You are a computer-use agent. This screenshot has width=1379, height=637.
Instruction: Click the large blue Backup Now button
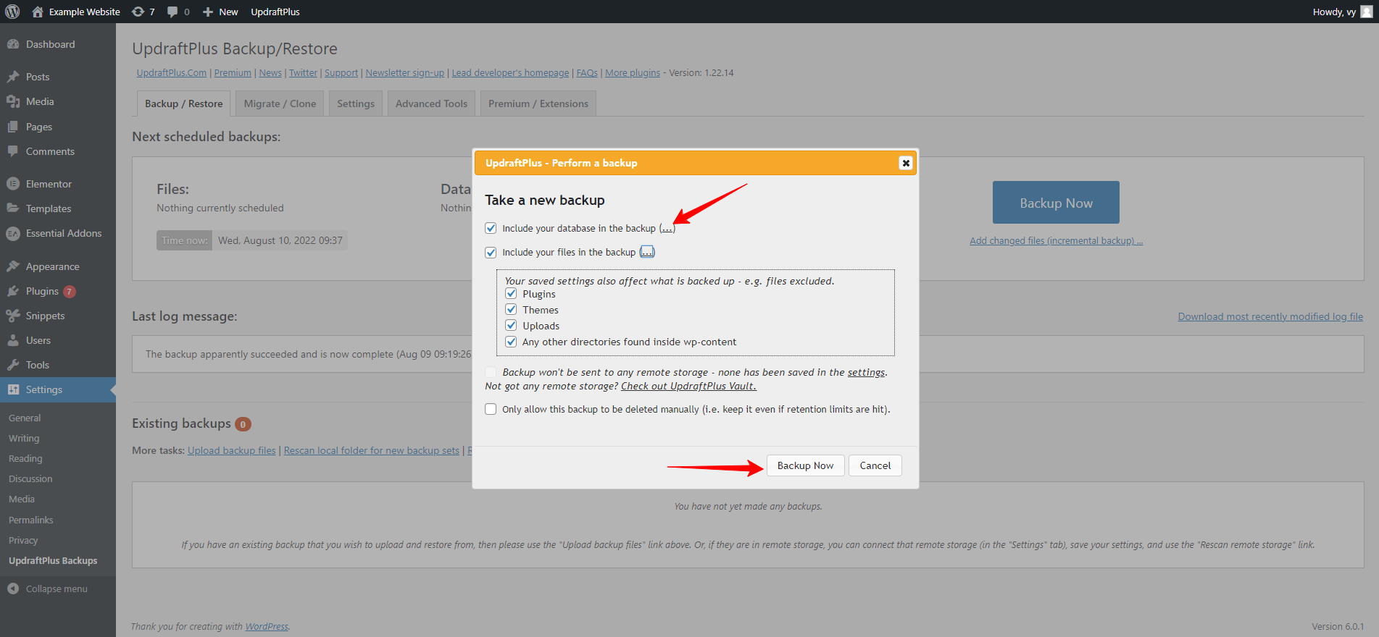pyautogui.click(x=1056, y=203)
